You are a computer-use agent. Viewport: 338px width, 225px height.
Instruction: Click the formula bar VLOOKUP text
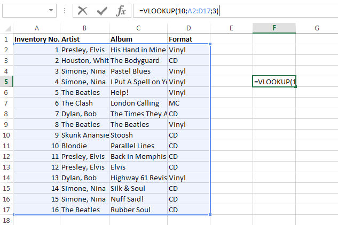[179, 11]
